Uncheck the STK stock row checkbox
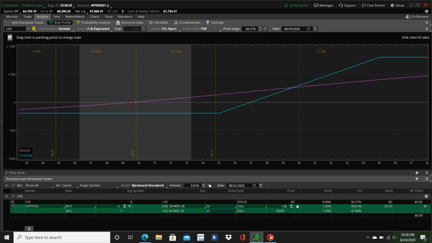432x243 pixels. (13, 202)
